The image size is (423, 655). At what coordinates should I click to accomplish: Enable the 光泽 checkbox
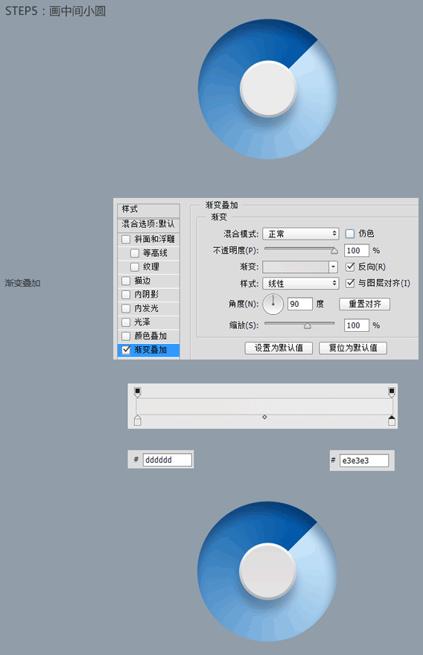pos(126,322)
